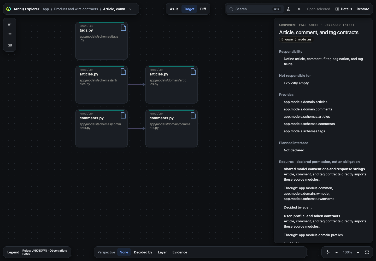Image resolution: width=376 pixels, height=261 pixels.
Task: Select app.models.domain.articles in Provides list
Action: pyautogui.click(x=305, y=102)
